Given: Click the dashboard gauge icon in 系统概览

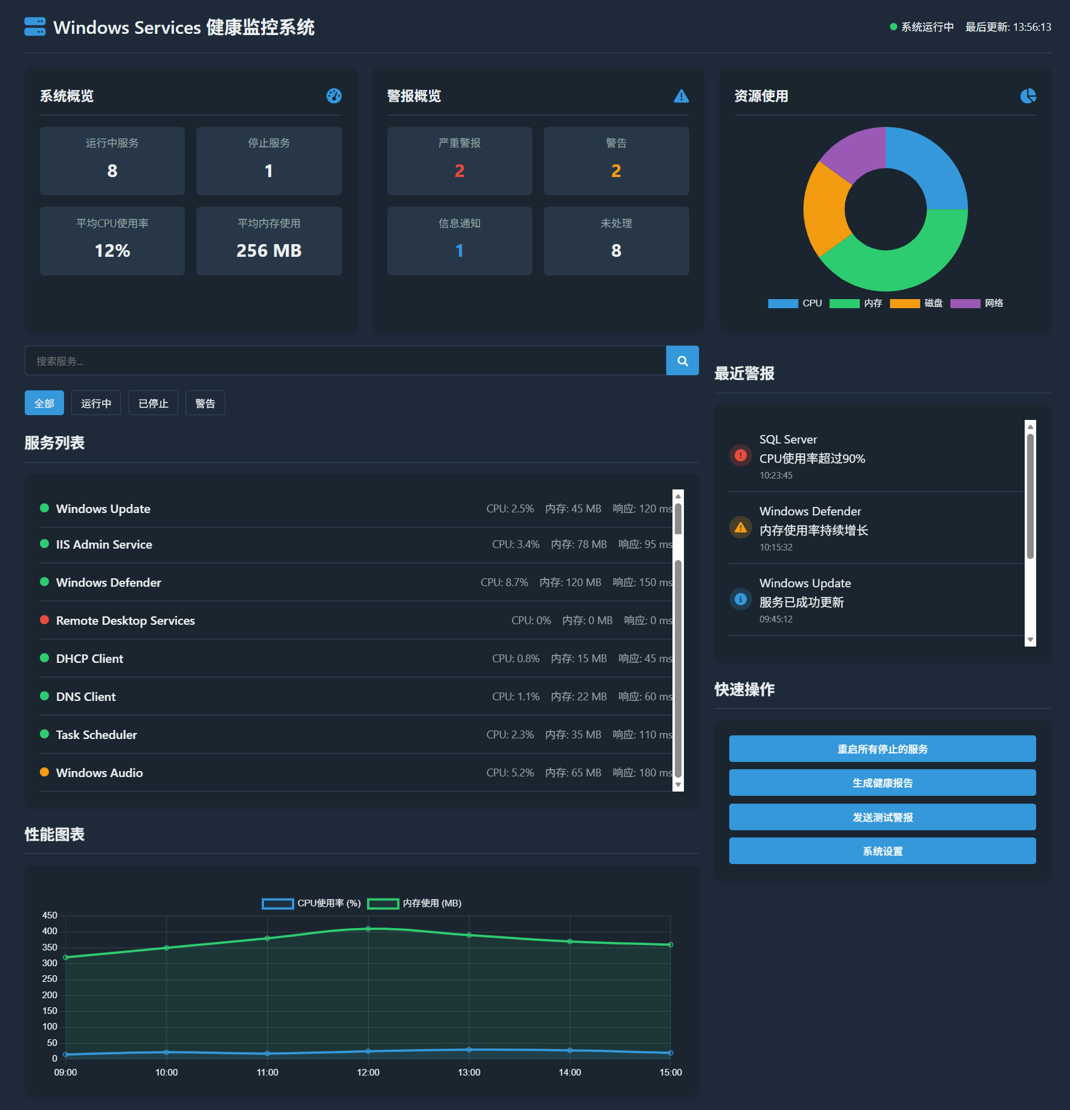Looking at the screenshot, I should [334, 96].
